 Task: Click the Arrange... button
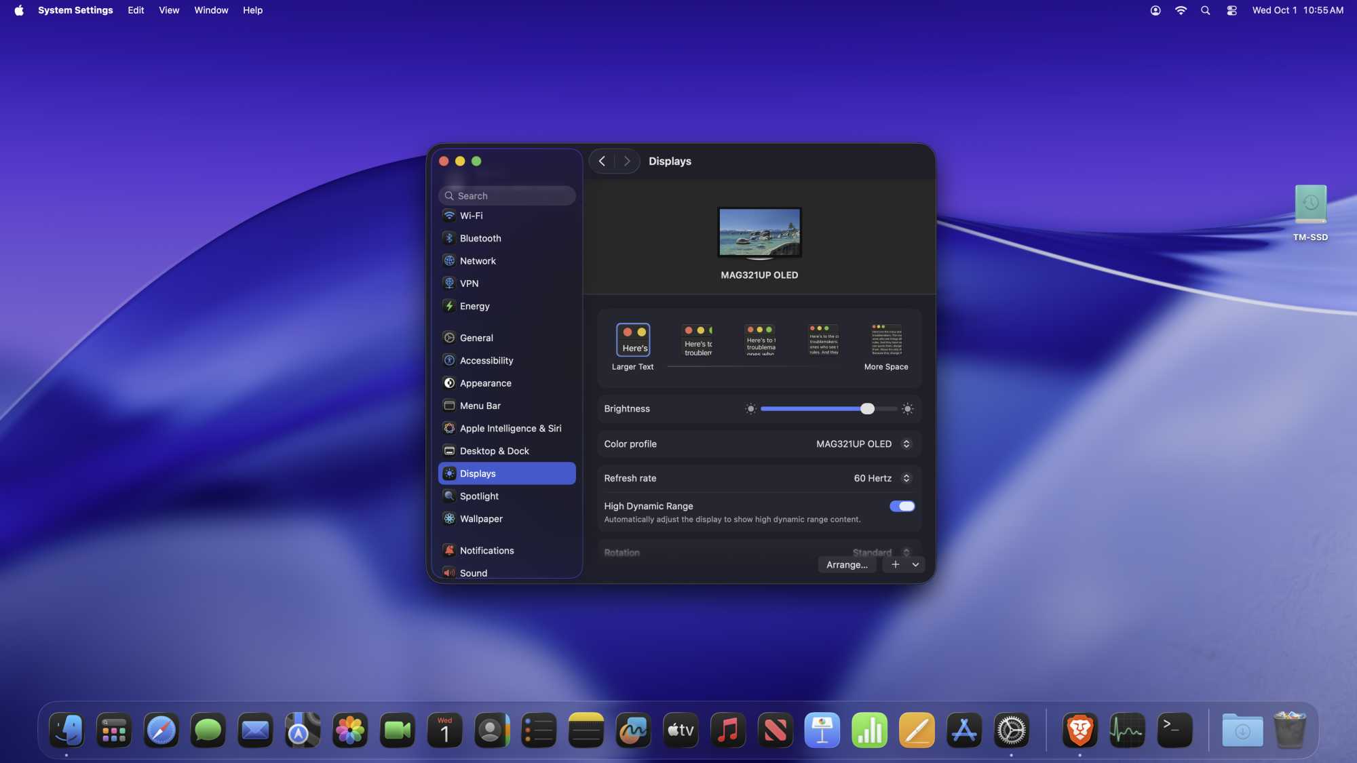846,565
